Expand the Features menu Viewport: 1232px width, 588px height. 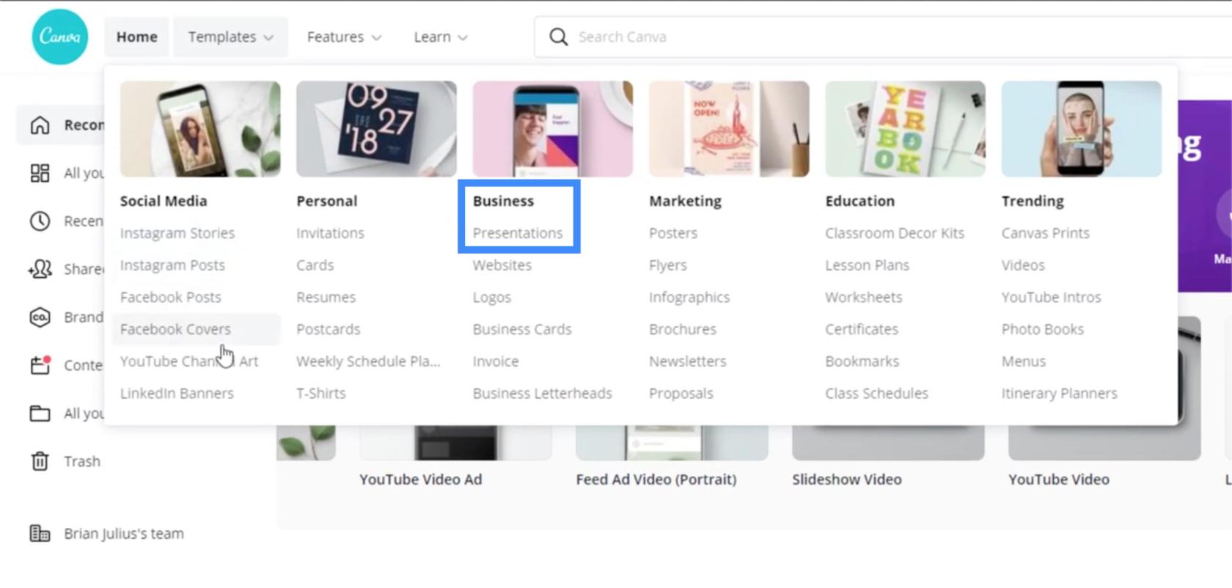(x=344, y=37)
